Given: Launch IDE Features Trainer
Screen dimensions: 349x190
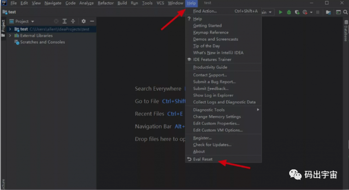Looking at the screenshot, I should (223, 60).
